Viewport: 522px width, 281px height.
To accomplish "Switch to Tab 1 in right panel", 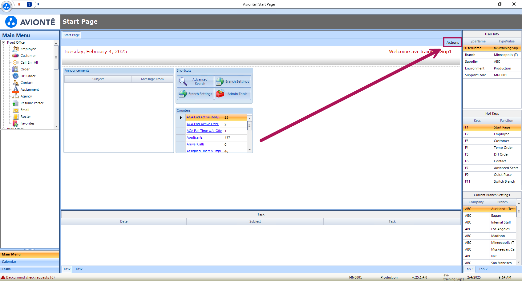I will point(469,269).
